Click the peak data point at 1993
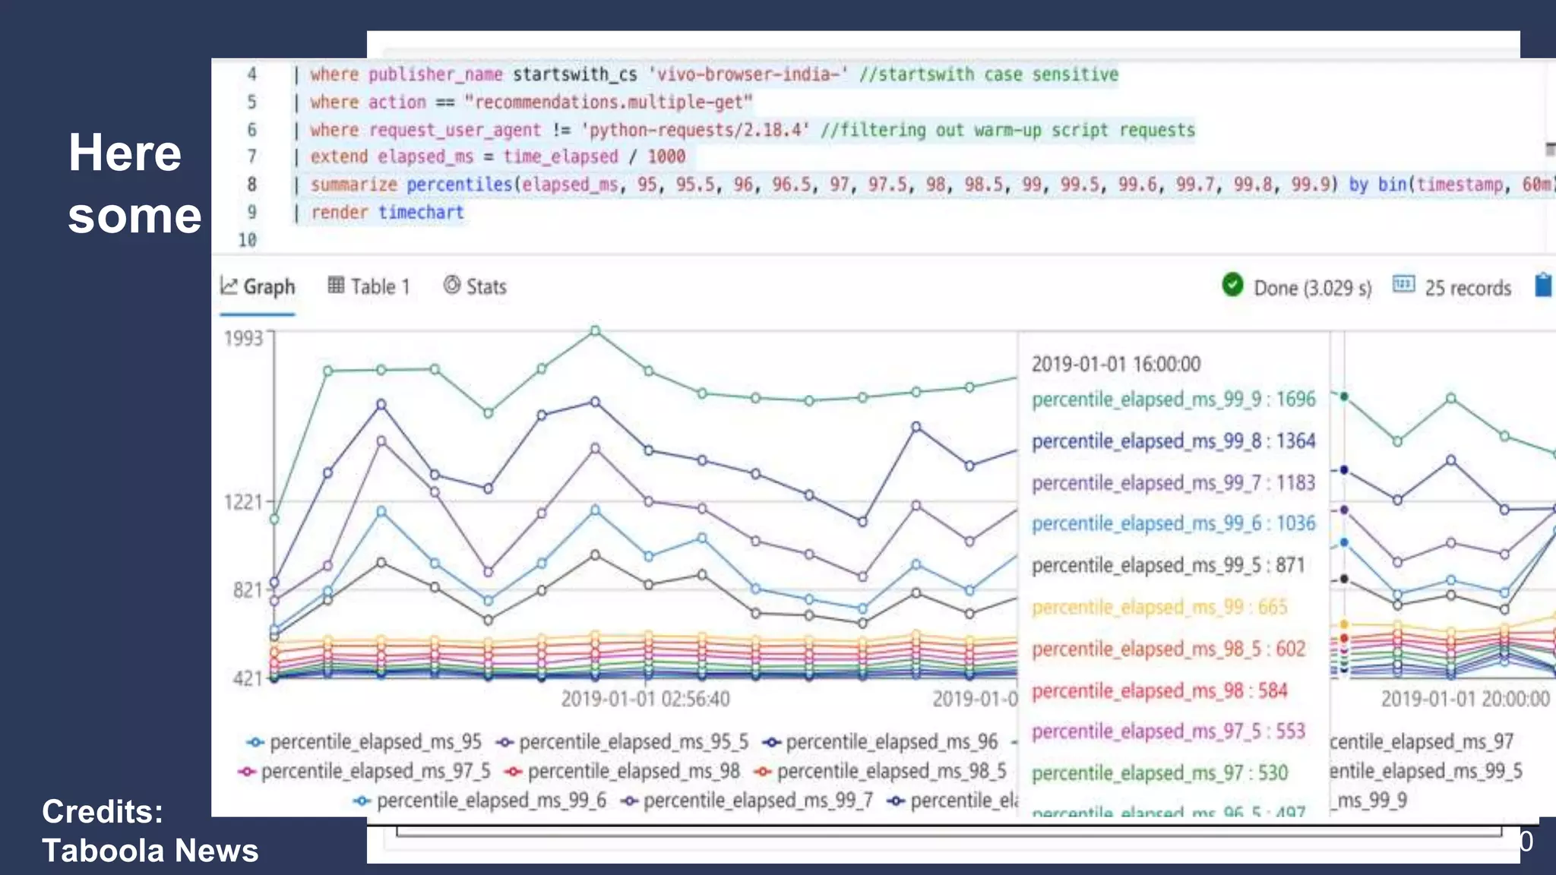The width and height of the screenshot is (1556, 875). (596, 331)
